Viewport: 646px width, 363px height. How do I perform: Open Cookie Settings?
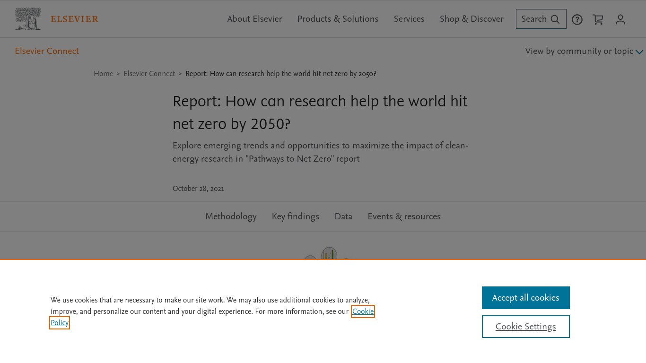(526, 327)
